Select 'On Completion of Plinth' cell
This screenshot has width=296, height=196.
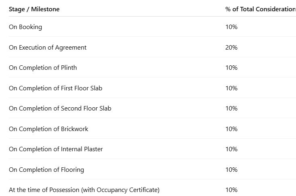coord(43,68)
